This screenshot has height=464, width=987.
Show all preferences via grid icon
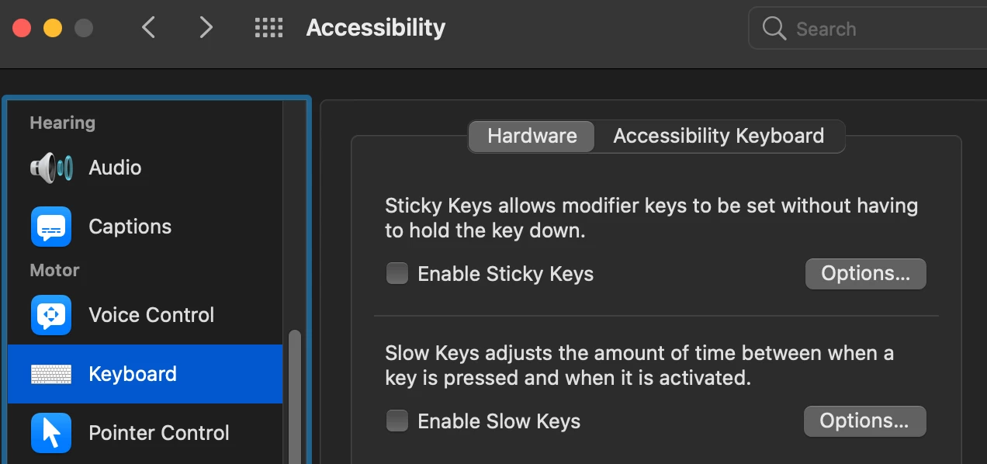pyautogui.click(x=269, y=29)
